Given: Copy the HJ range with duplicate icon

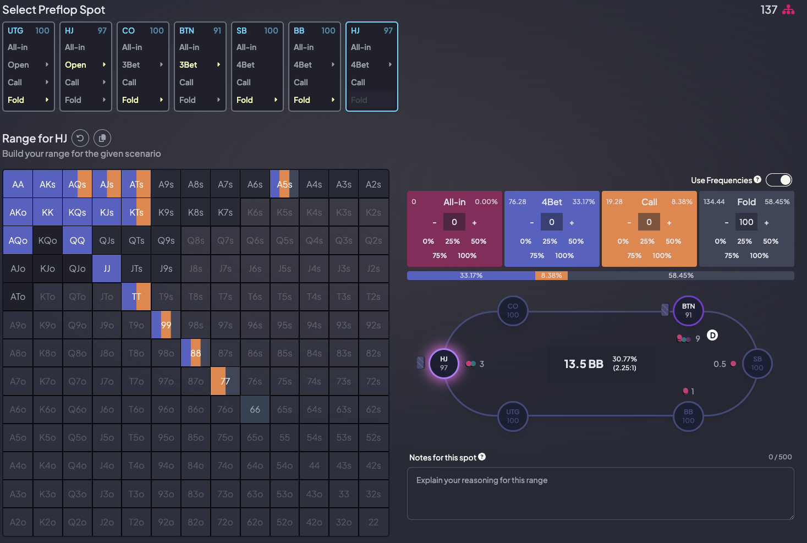Looking at the screenshot, I should click(x=102, y=138).
